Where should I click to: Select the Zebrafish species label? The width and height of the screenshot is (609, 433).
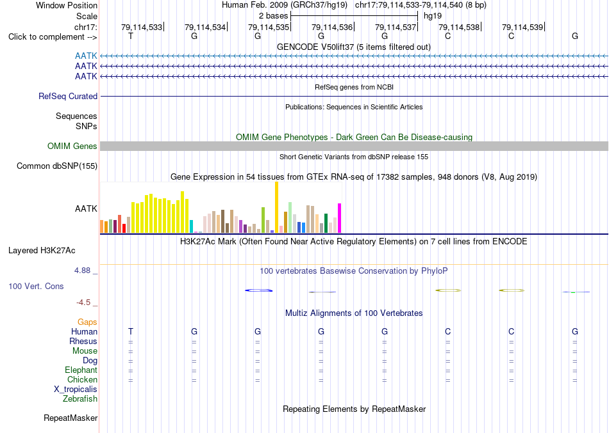(x=80, y=398)
